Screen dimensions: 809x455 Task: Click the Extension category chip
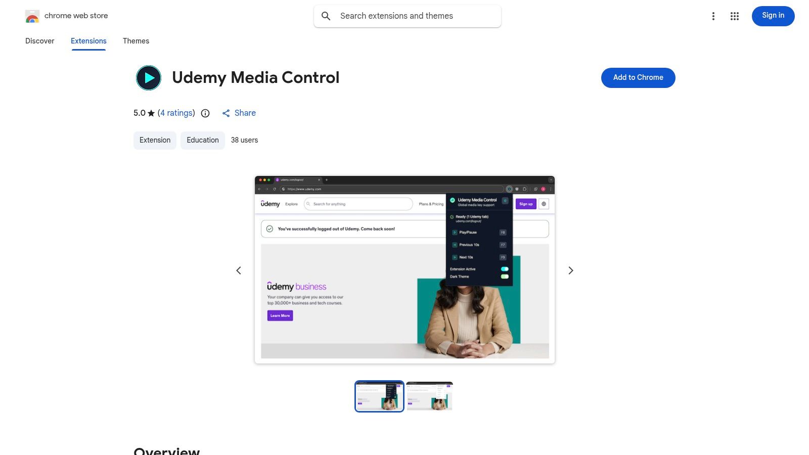click(155, 140)
